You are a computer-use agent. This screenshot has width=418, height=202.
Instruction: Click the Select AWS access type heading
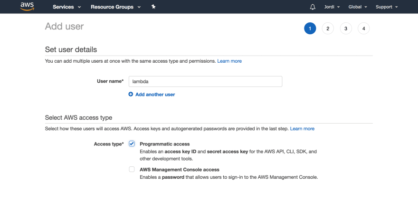(79, 118)
